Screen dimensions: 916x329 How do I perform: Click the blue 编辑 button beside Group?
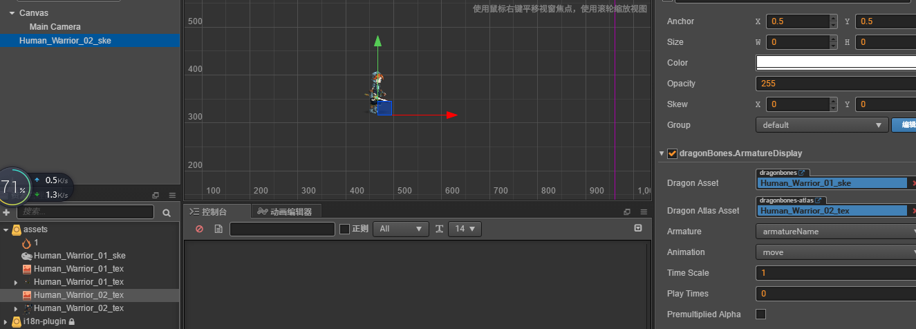pos(904,125)
